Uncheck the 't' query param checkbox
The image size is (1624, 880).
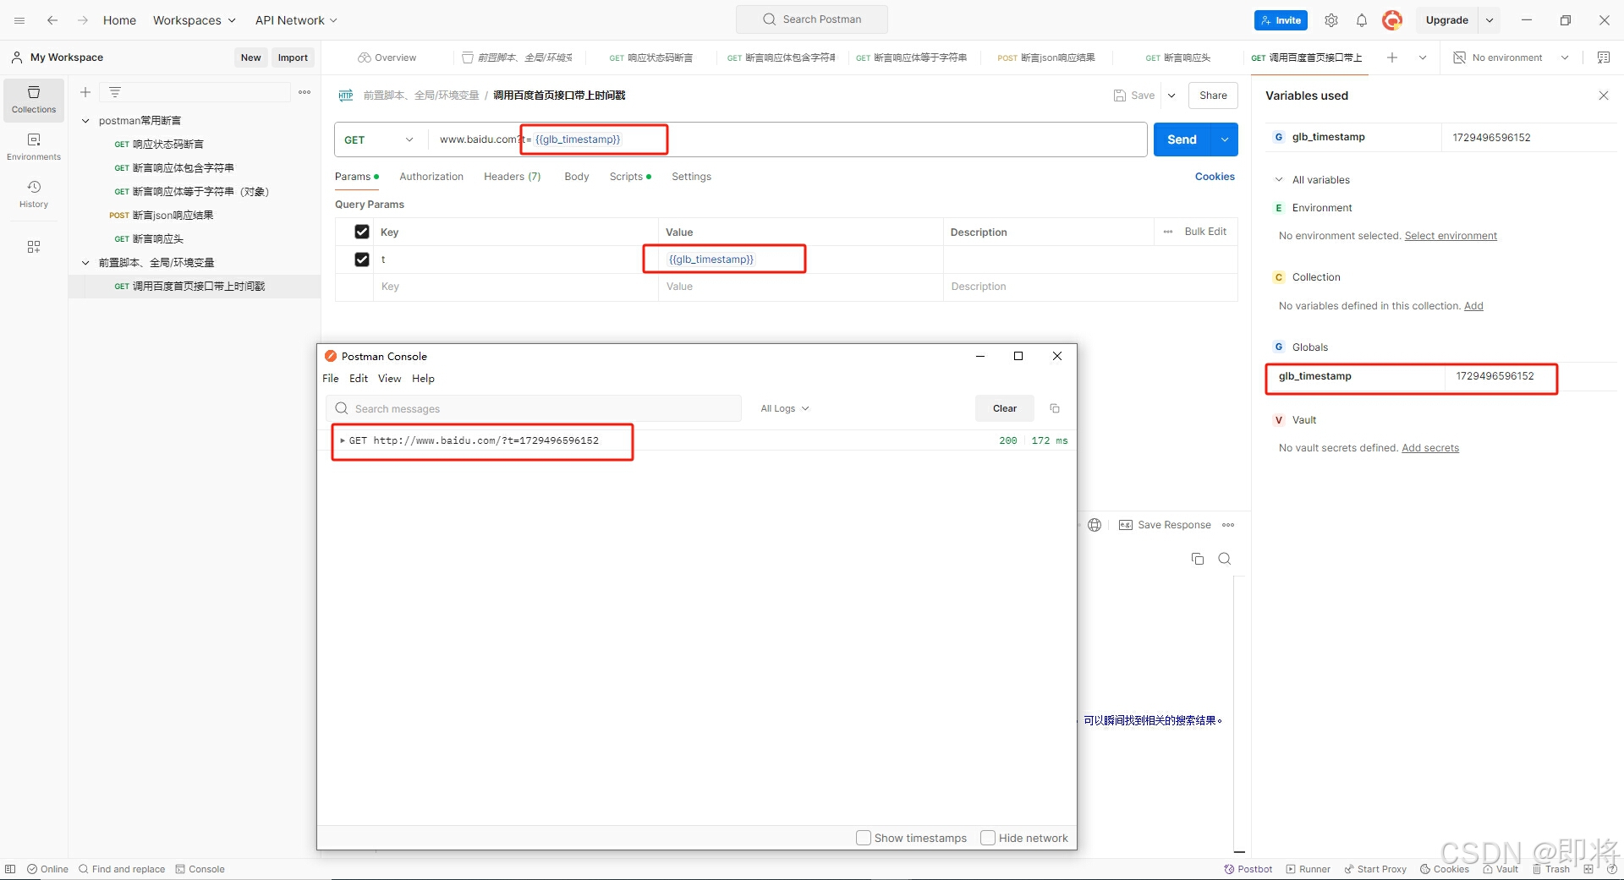362,260
